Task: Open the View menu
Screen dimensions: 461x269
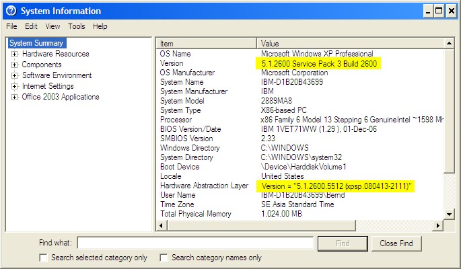Action: coord(52,26)
